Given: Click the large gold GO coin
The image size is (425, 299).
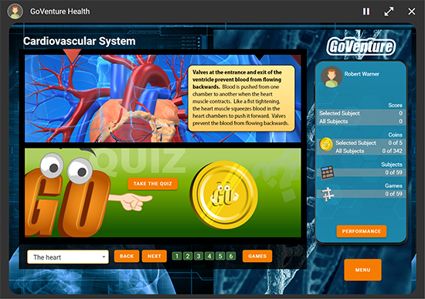Looking at the screenshot, I should tap(225, 195).
